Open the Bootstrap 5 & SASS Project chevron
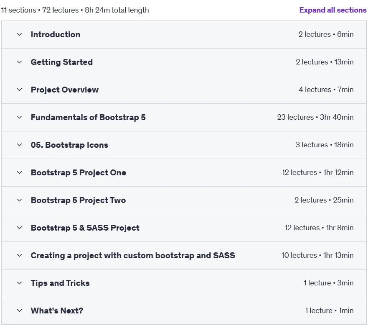The width and height of the screenshot is (368, 326). (20, 228)
